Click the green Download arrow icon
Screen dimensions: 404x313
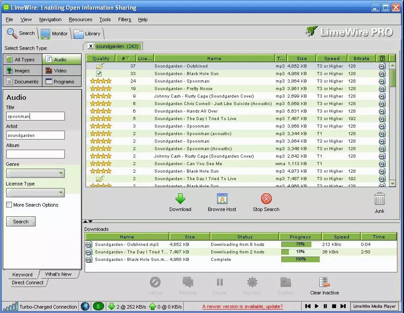(180, 199)
